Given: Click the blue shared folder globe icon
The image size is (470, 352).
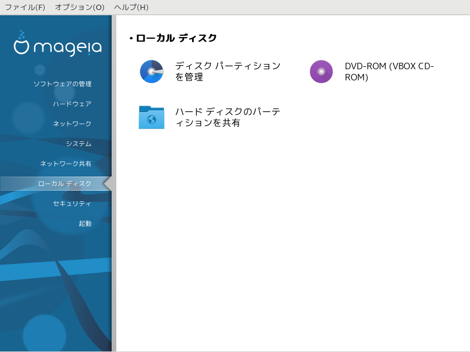Looking at the screenshot, I should point(152,117).
